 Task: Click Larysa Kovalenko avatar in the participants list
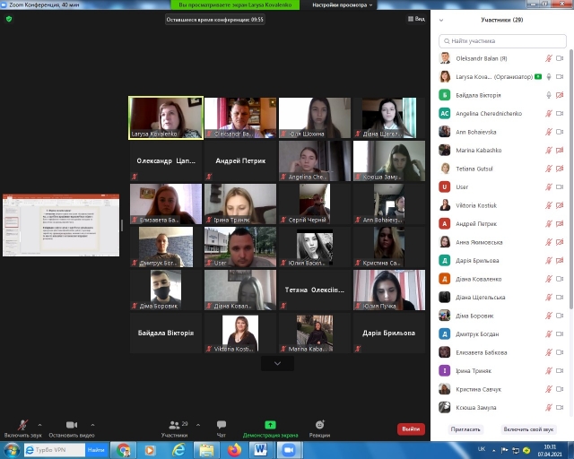click(x=445, y=76)
